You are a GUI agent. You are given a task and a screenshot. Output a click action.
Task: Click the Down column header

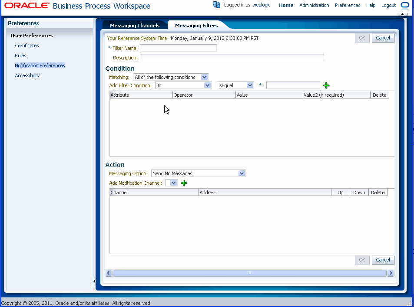click(x=359, y=193)
